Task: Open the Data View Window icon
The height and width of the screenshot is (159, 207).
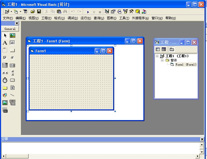Action: (x=138, y=11)
